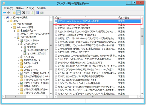Click the セキュリティの設定 lock icon
The height and width of the screenshot is (105, 146).
tap(18, 37)
